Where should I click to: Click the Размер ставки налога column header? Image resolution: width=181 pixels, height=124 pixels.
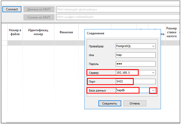pyautogui.click(x=171, y=32)
